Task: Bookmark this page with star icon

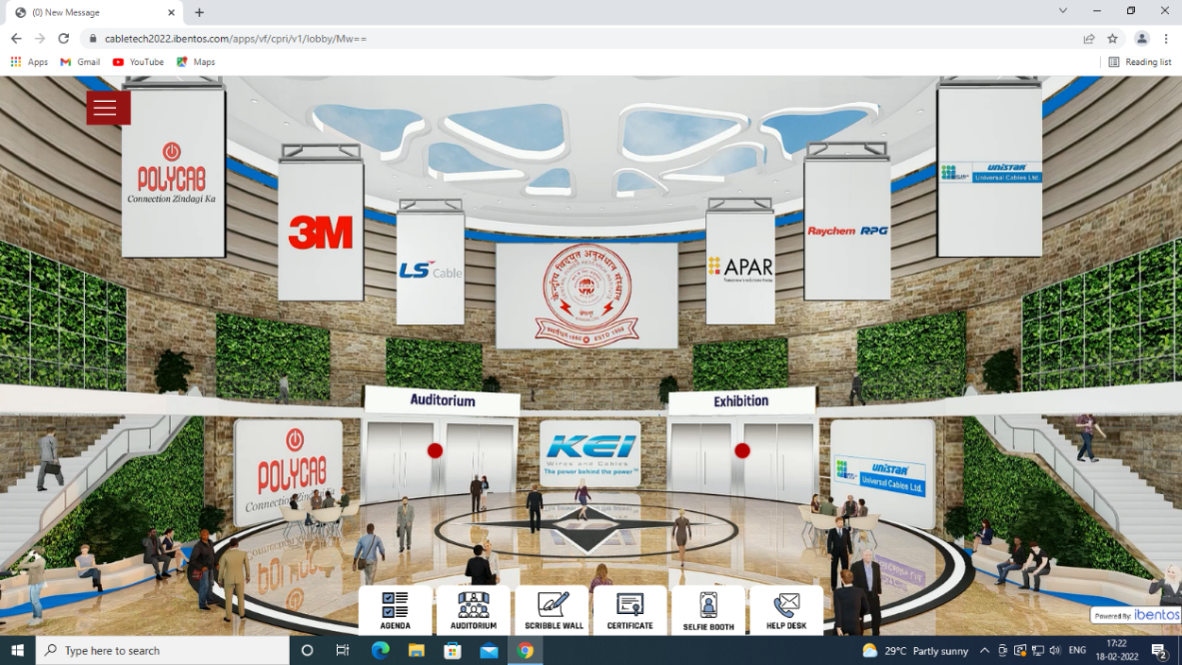Action: pos(1112,38)
